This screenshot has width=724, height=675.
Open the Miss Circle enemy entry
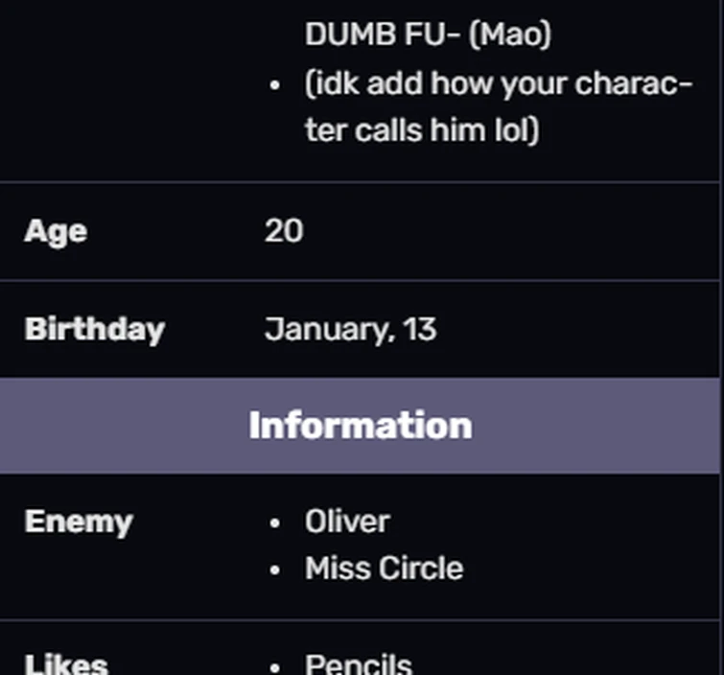click(384, 569)
